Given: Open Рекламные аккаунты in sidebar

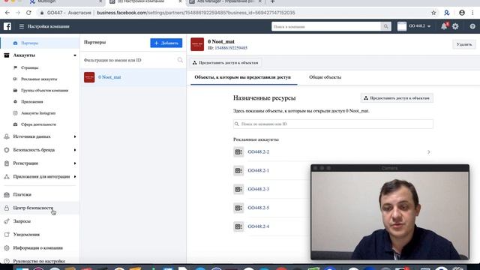Looking at the screenshot, I should pos(39,79).
